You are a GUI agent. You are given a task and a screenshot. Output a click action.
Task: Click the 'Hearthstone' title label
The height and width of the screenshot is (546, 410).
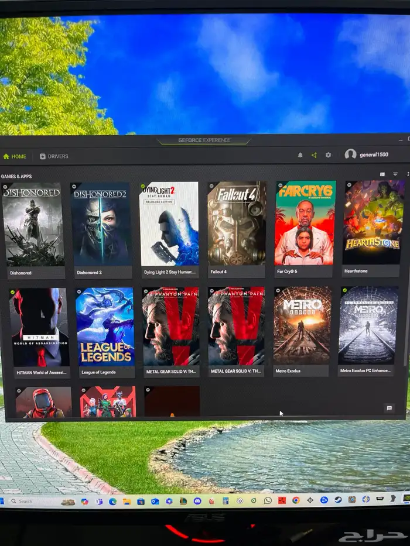pos(356,271)
